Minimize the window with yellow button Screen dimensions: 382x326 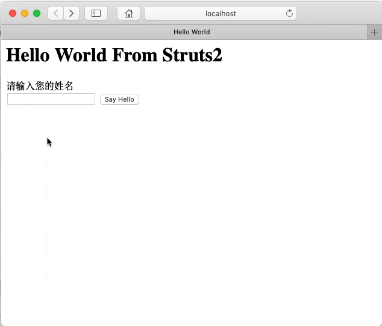25,13
